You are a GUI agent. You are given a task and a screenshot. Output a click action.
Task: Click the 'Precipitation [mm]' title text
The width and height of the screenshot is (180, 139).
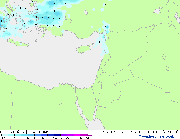[x=18, y=132]
